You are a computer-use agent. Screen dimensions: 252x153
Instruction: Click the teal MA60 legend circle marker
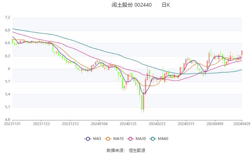153,139
